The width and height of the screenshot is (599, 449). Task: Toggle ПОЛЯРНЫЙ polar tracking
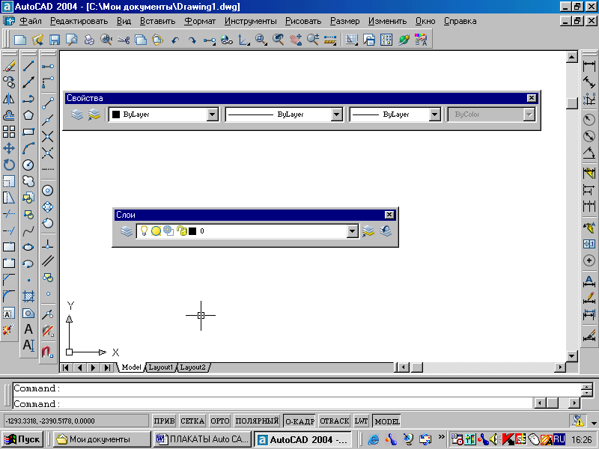click(257, 421)
